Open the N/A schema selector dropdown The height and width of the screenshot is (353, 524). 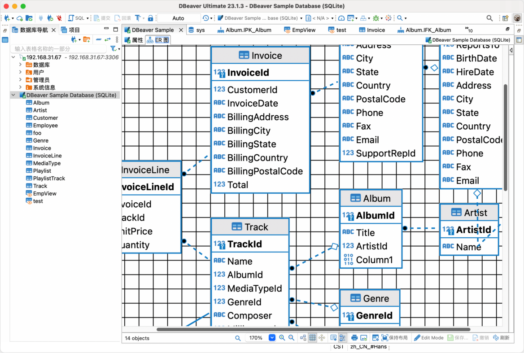(x=320, y=18)
